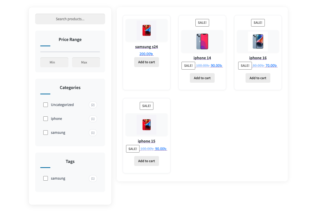
Task: Add iphone 15 to cart
Action: click(147, 161)
